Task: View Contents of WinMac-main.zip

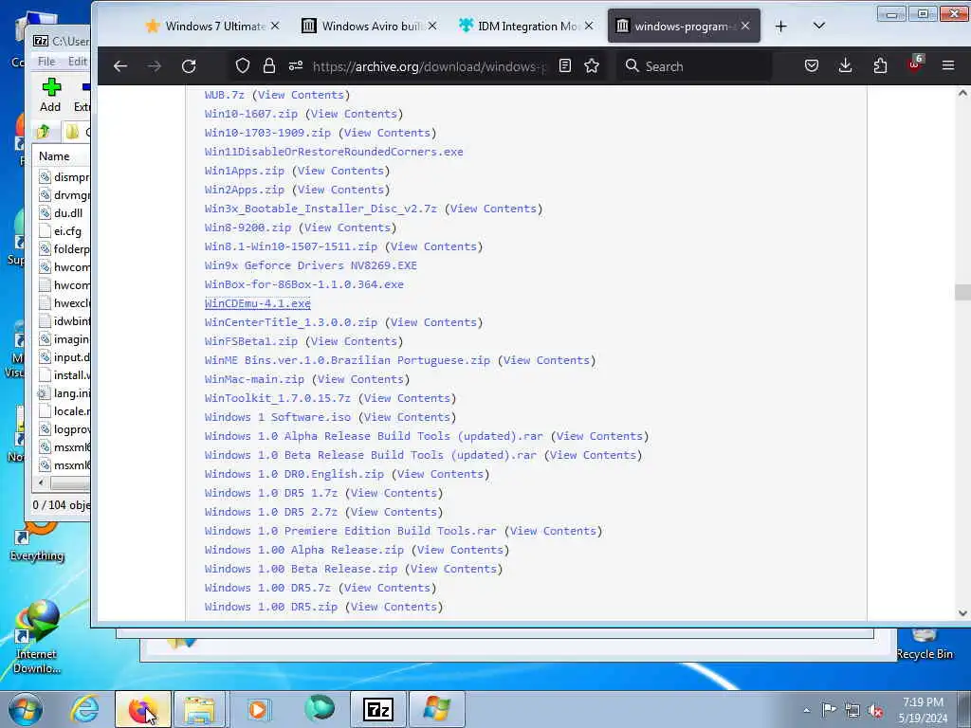Action: coord(360,379)
